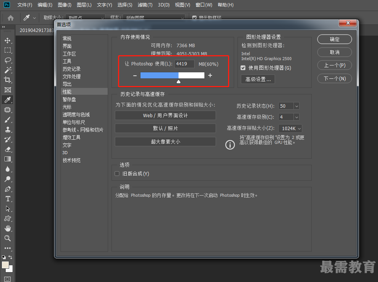Toggle Quick Mask mode icon
The width and height of the screenshot is (378, 282).
pos(8,279)
